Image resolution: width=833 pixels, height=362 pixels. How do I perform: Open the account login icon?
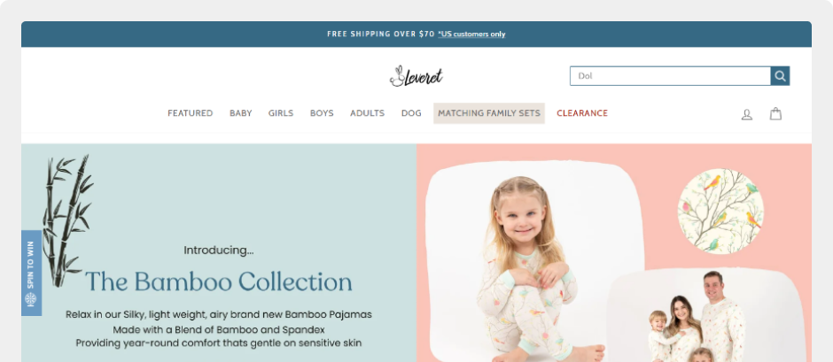pyautogui.click(x=747, y=114)
